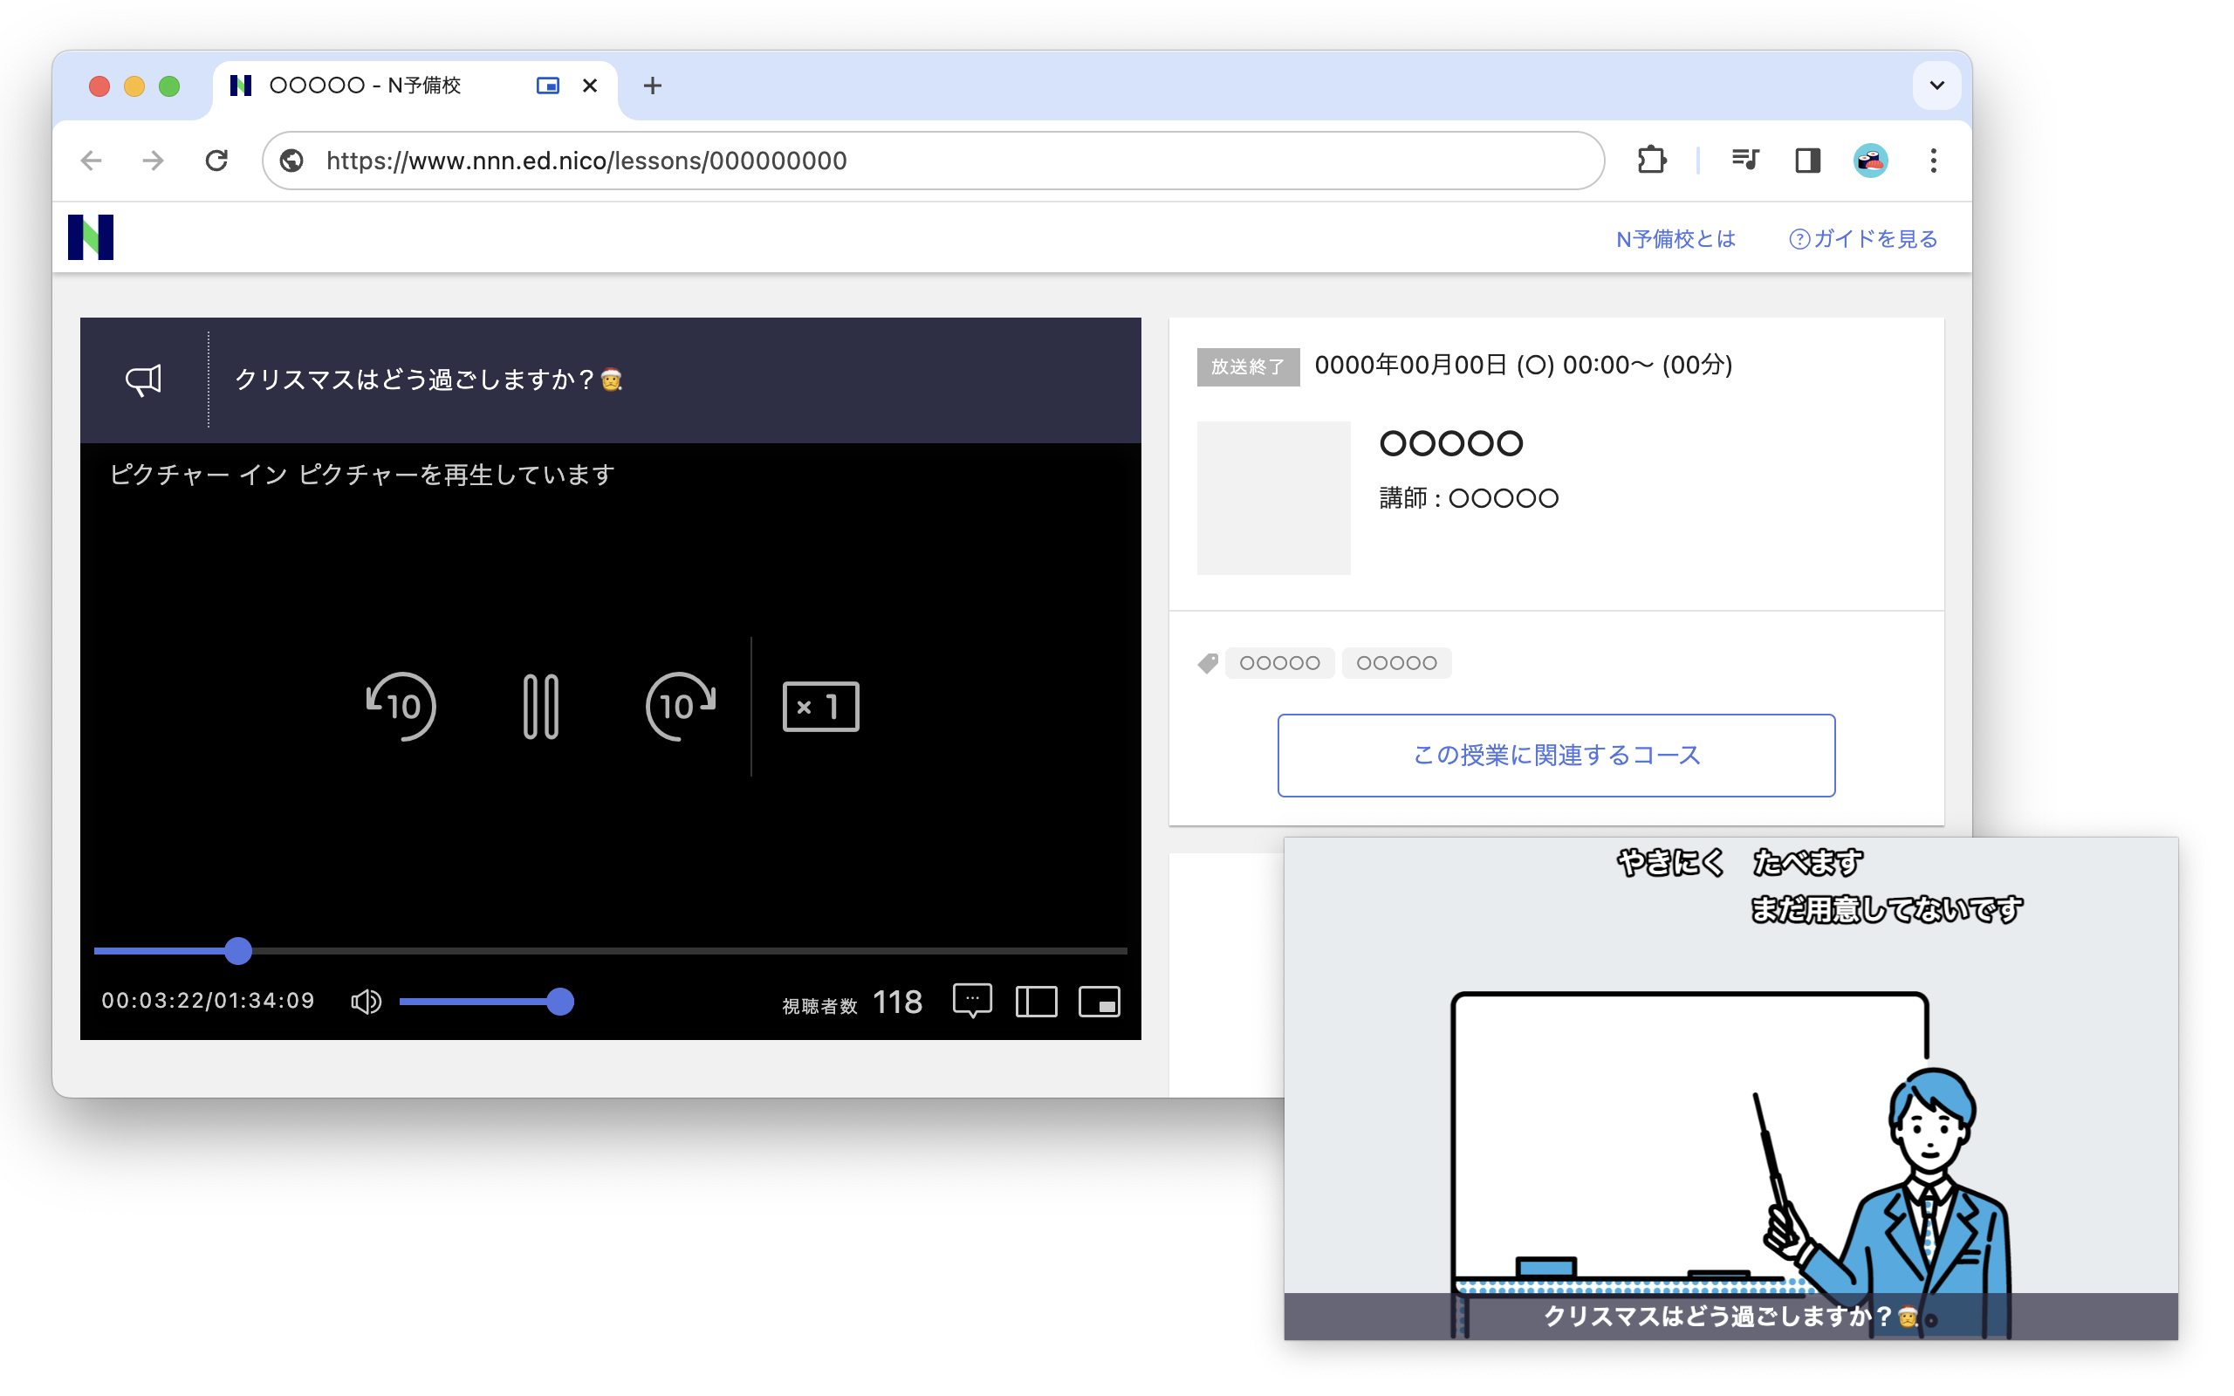Activate picture-in-picture mode icon

tap(1100, 1001)
